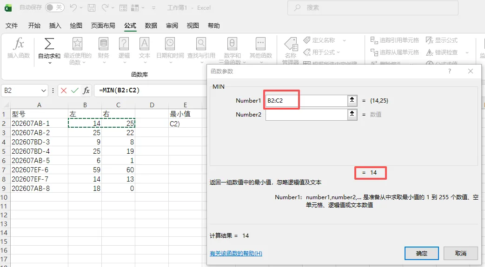Image resolution: width=485 pixels, height=267 pixels.
Task: Switch to the Insert (插入) tab
Action: tap(55, 26)
